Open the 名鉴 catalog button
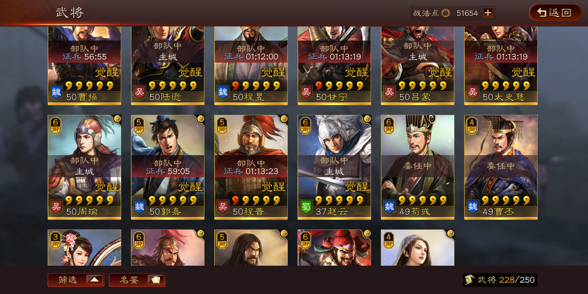Screen dimensions: 588x294 pyautogui.click(x=137, y=280)
